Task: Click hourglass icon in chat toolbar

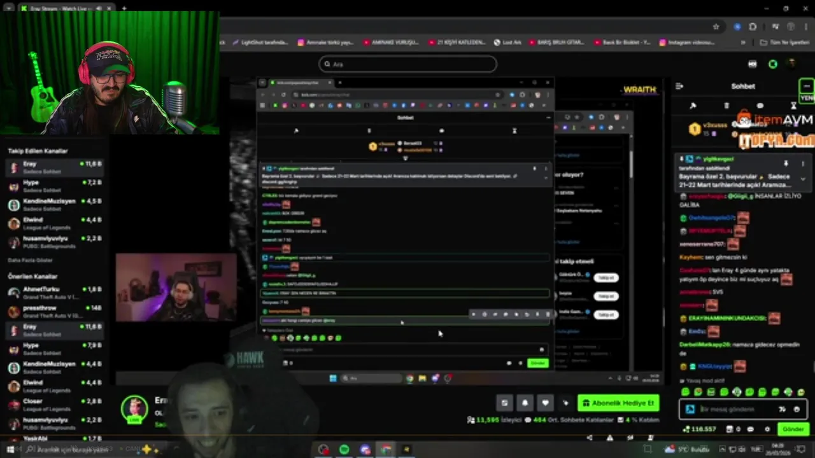Action: [x=793, y=106]
